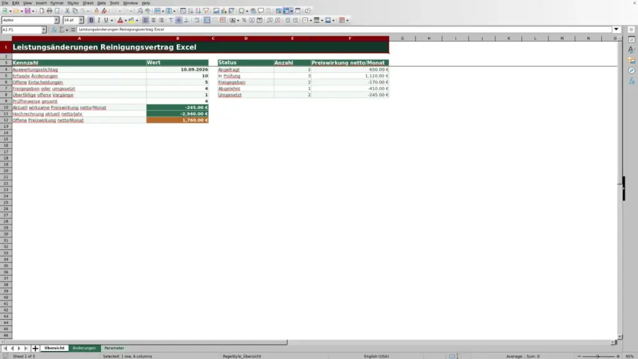This screenshot has height=359, width=638.
Task: Expand the Name Box dropdown
Action: 44,30
